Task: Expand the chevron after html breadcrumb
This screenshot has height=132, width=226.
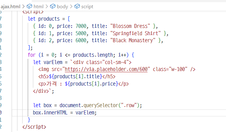Action: click(47, 7)
